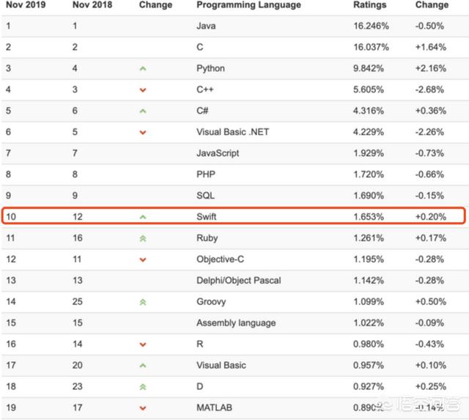The image size is (469, 420).
Task: Select the Java language name
Action: coord(207,26)
